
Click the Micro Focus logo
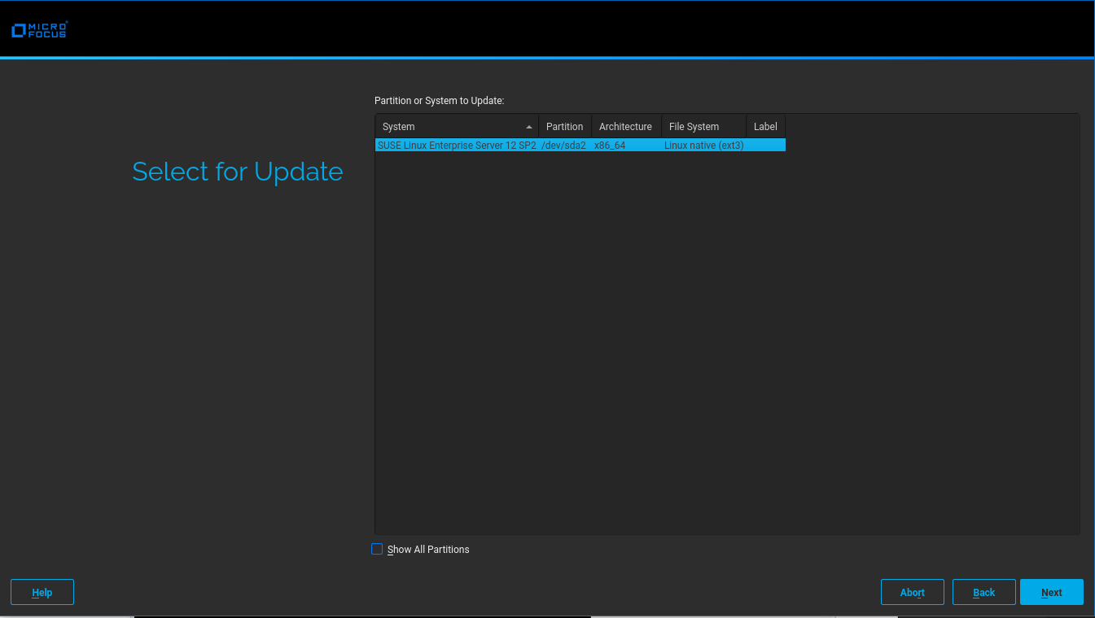pyautogui.click(x=39, y=30)
